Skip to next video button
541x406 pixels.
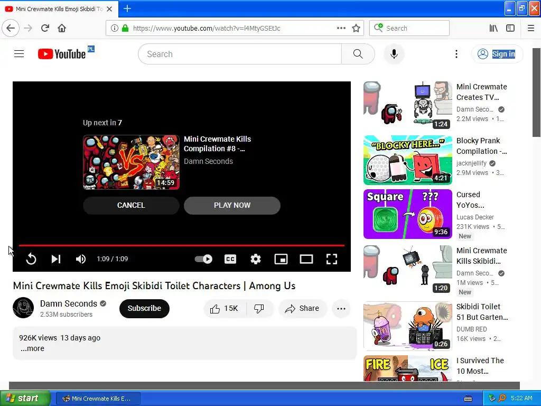pyautogui.click(x=56, y=259)
